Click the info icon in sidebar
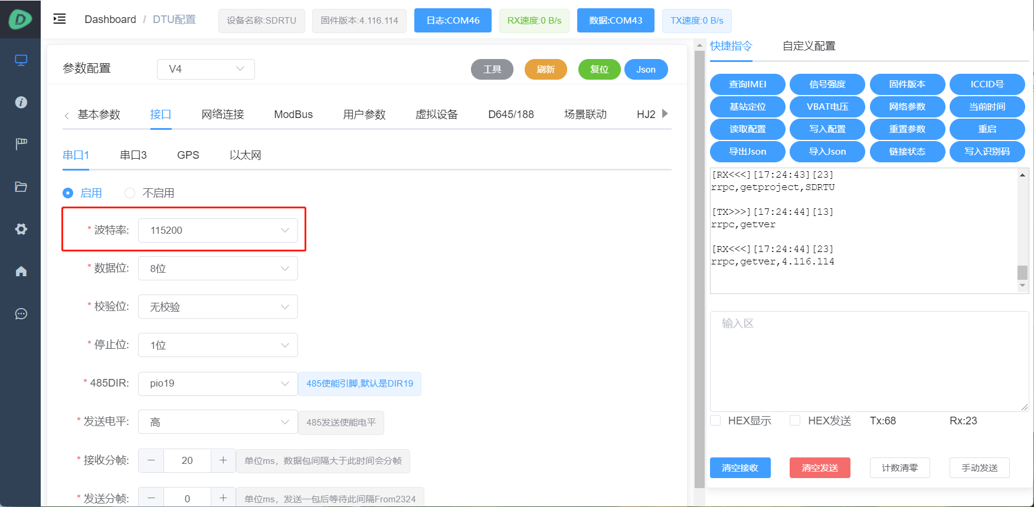The width and height of the screenshot is (1034, 507). (x=21, y=102)
